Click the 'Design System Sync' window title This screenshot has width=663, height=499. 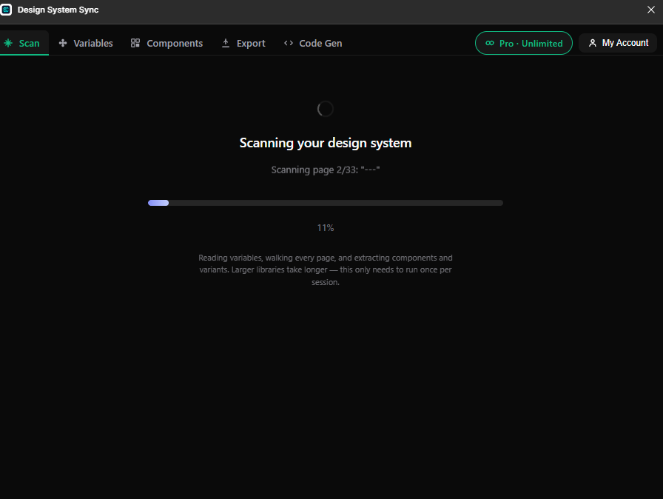pyautogui.click(x=58, y=10)
